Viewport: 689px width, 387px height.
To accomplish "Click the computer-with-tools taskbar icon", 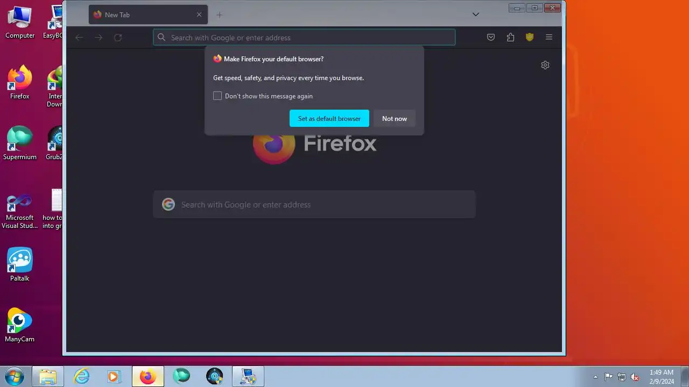I will [248, 376].
